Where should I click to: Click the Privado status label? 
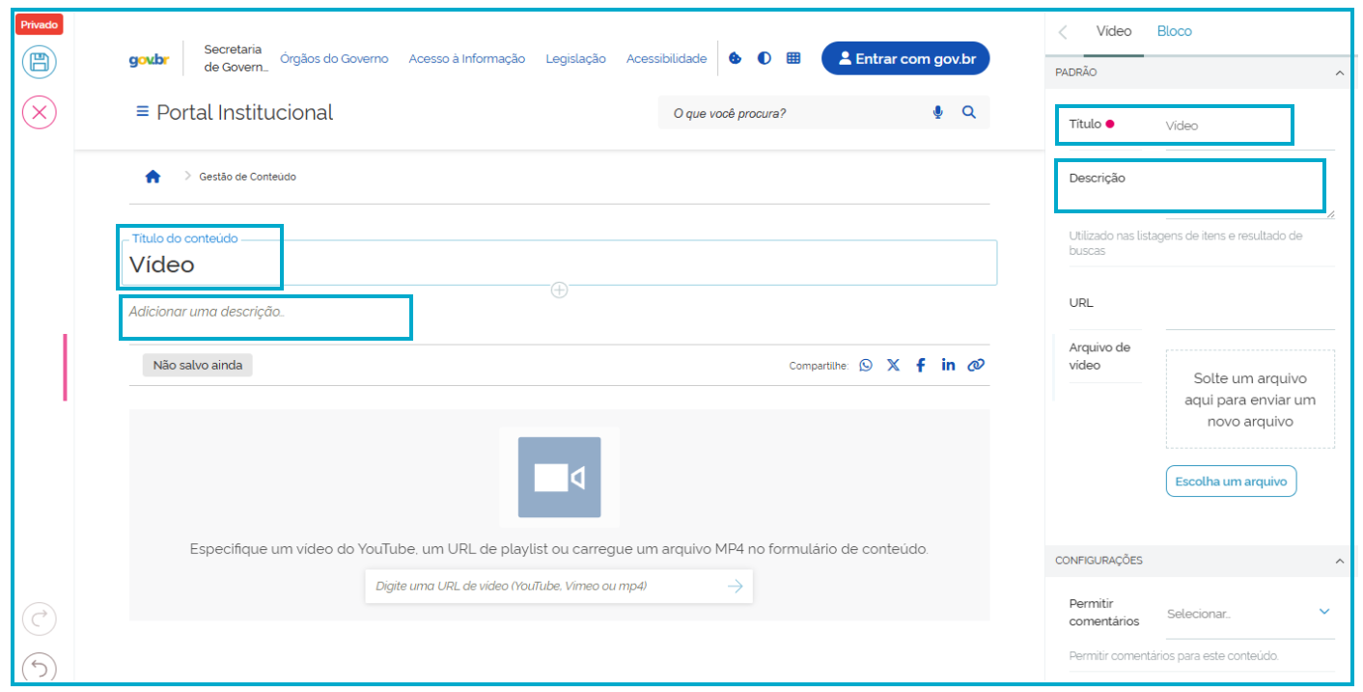[40, 25]
